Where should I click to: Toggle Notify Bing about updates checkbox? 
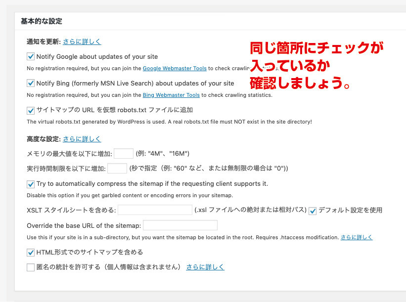(x=31, y=83)
